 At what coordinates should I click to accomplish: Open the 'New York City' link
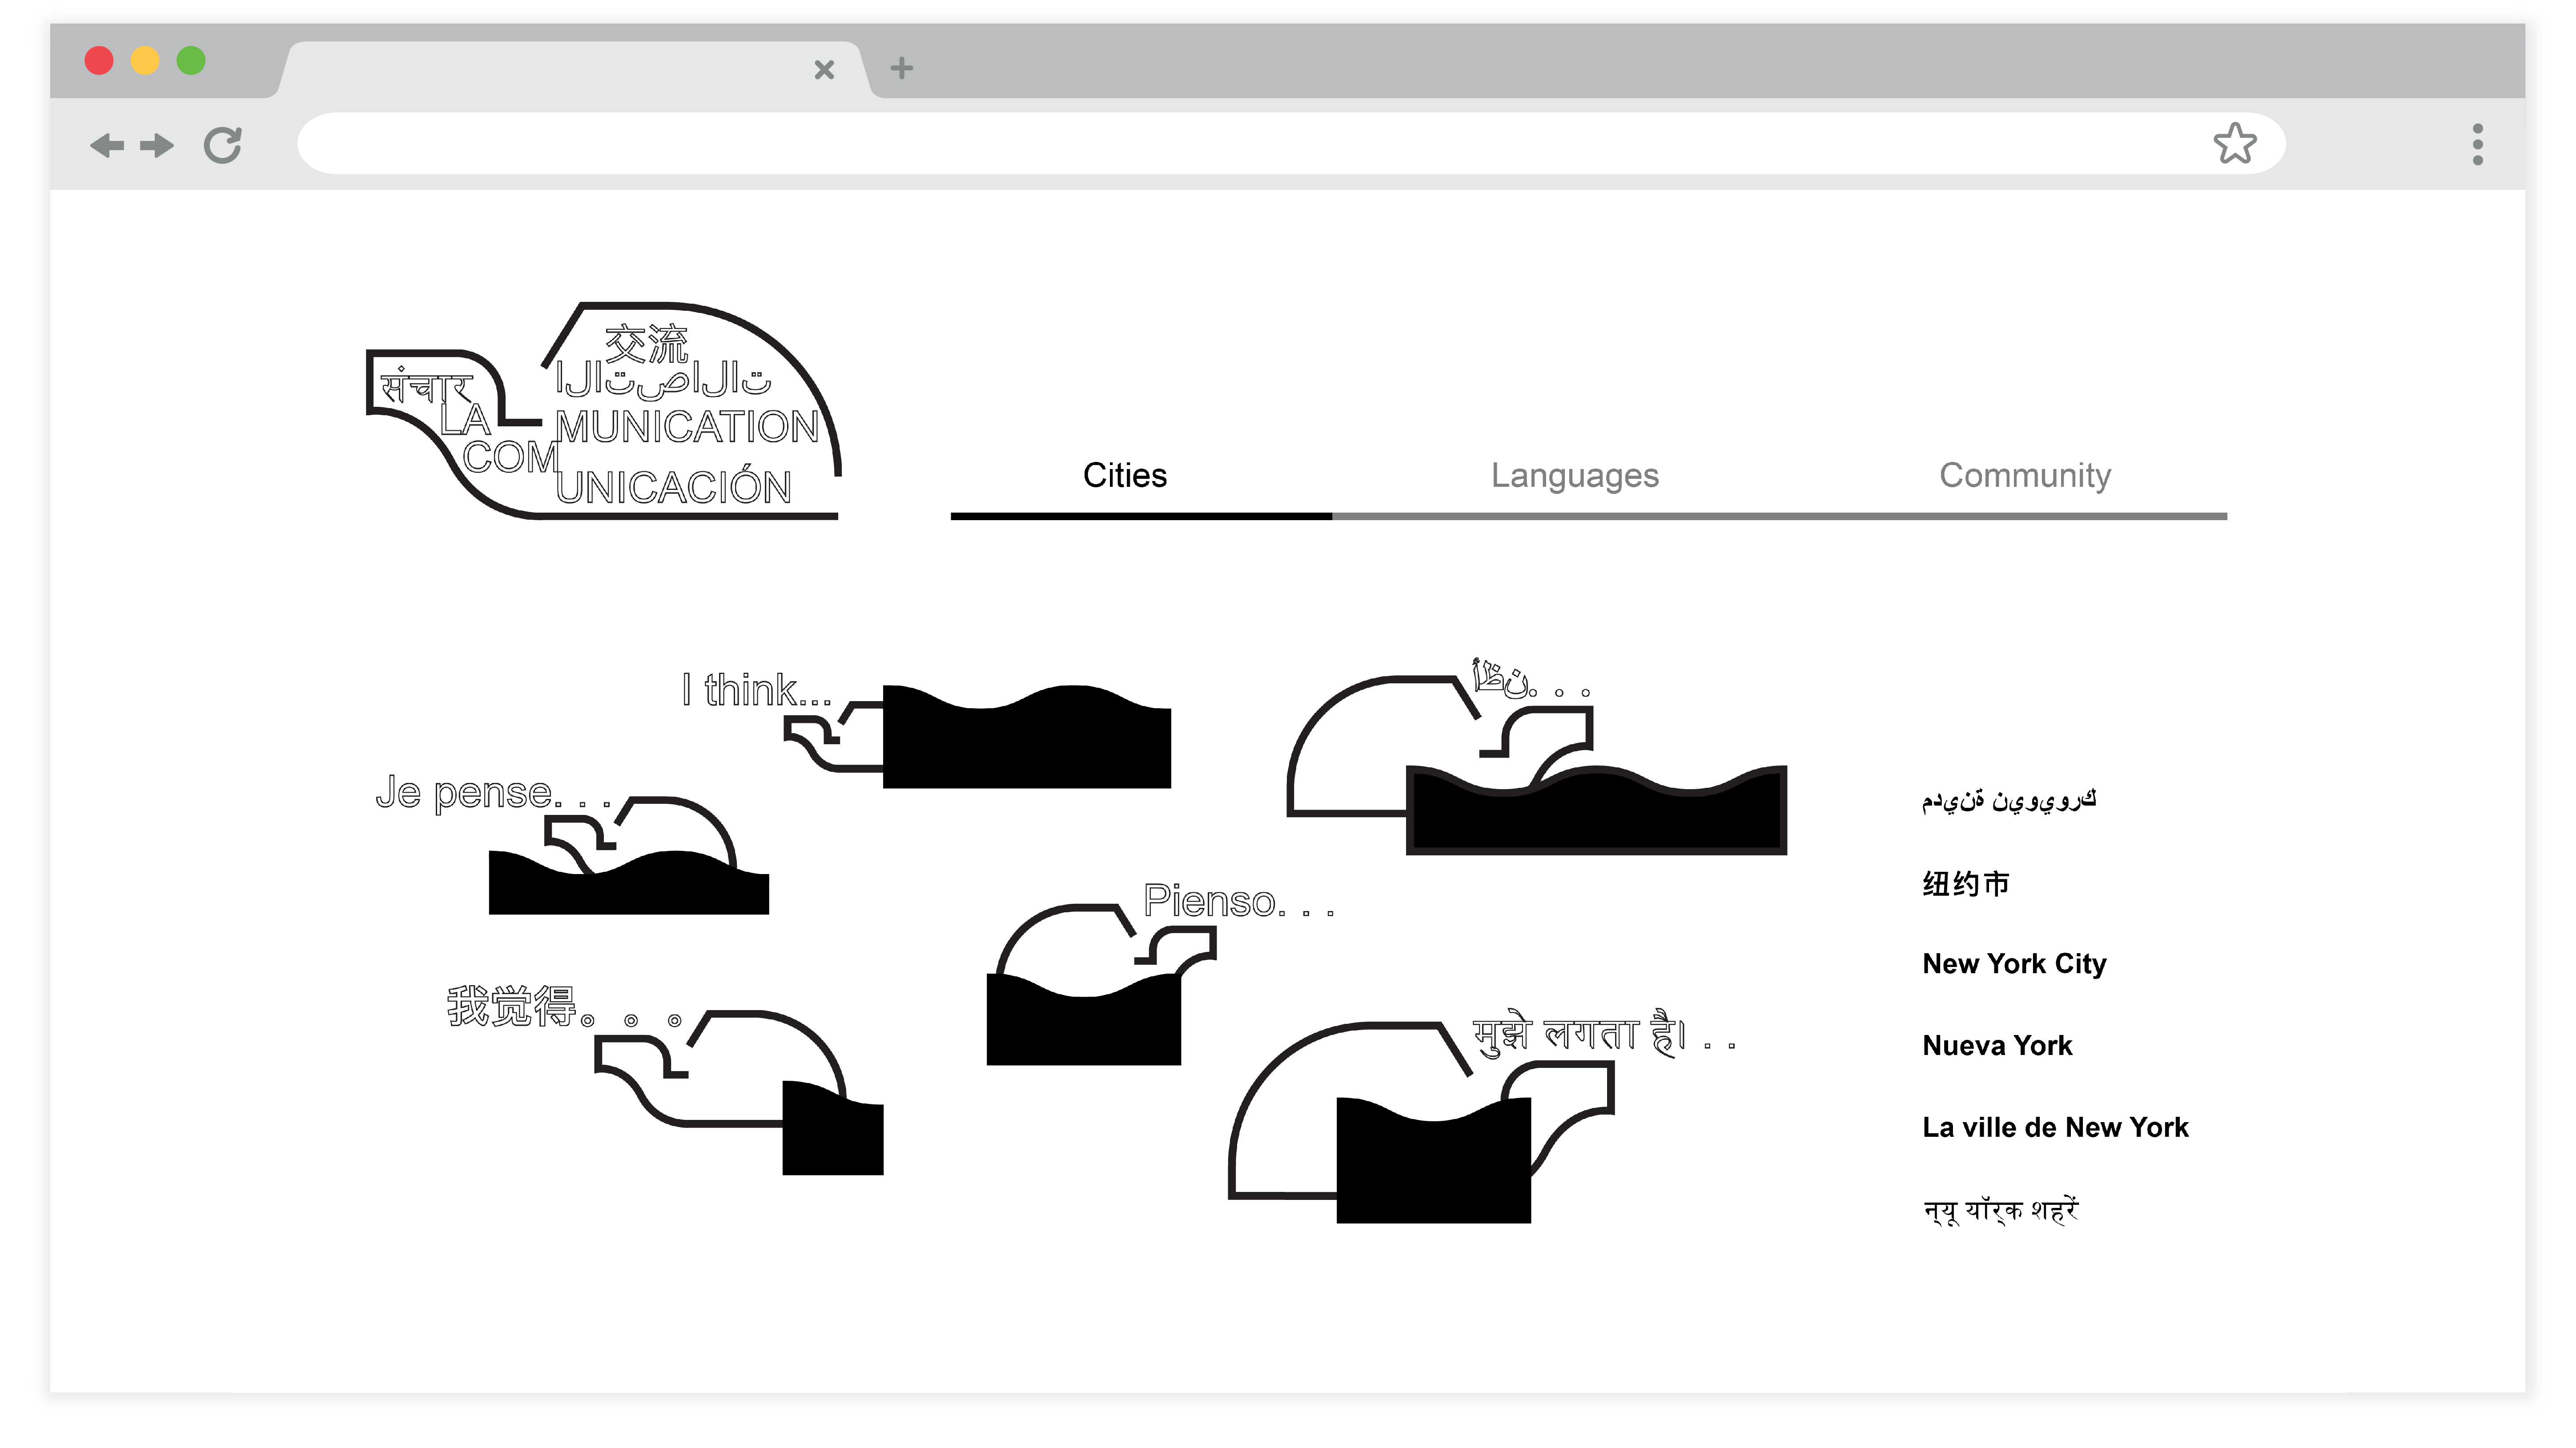pyautogui.click(x=2014, y=964)
